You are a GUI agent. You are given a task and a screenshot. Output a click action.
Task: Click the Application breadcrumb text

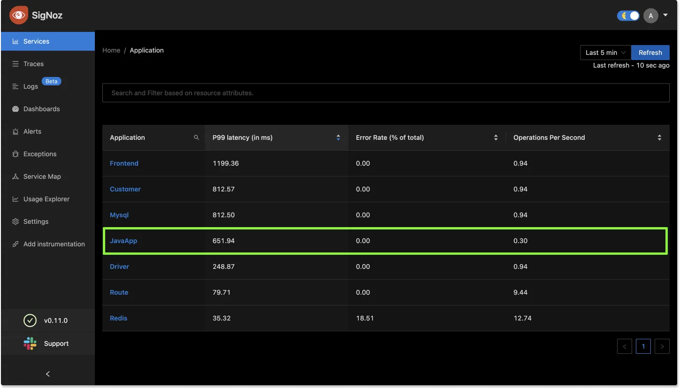coord(147,50)
